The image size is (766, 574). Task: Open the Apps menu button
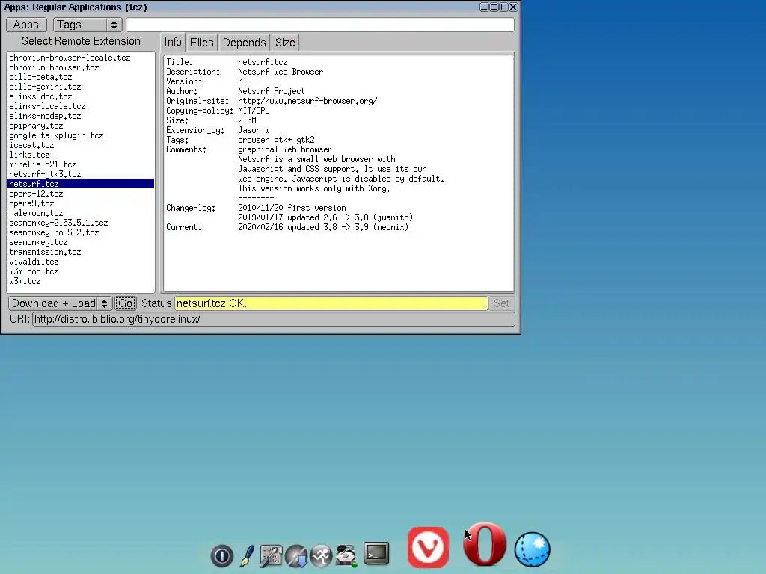point(26,25)
